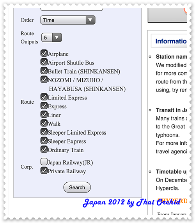Uncheck the Airplane checkbox

(x=44, y=53)
